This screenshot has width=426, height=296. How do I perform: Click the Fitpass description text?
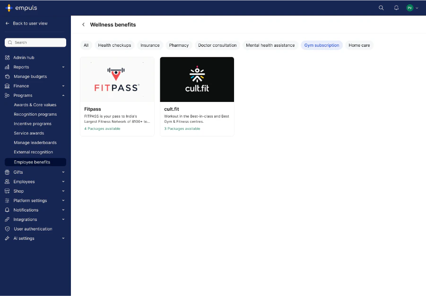117,119
